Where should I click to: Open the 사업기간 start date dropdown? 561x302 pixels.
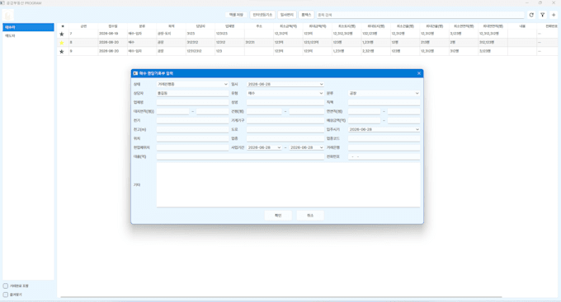[264, 147]
